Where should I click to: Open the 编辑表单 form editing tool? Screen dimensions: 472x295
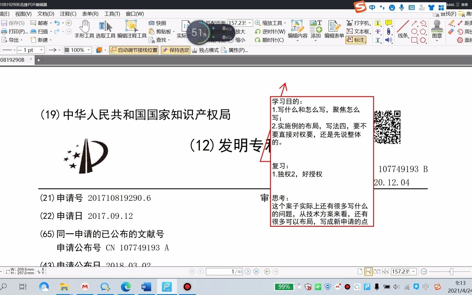click(x=334, y=29)
